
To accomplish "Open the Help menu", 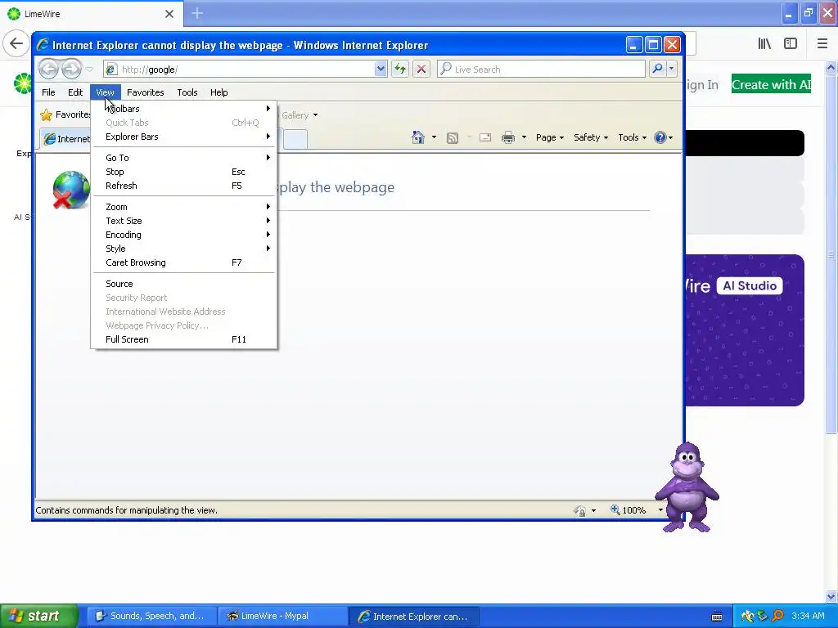I will (x=219, y=92).
